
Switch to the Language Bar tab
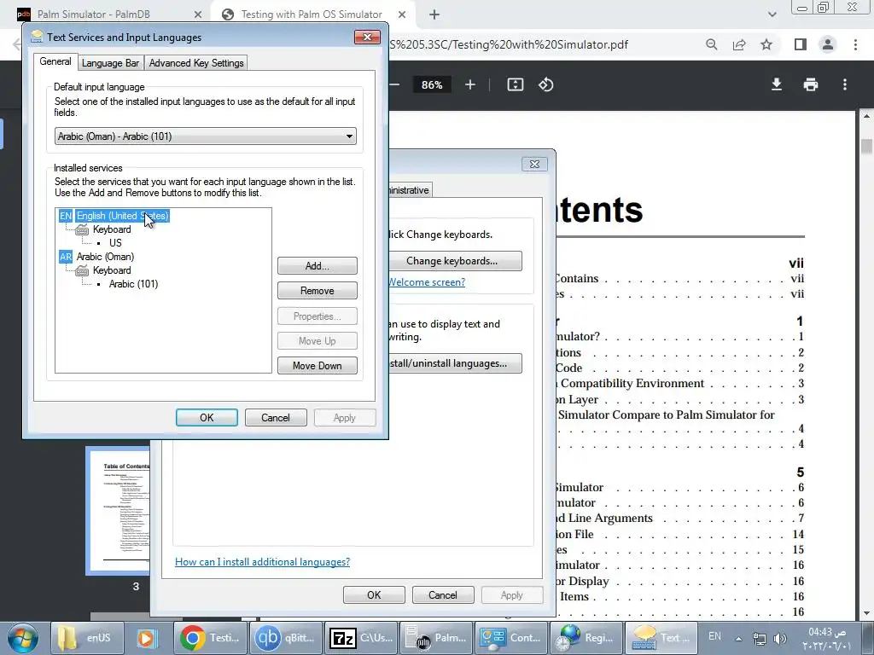point(110,63)
